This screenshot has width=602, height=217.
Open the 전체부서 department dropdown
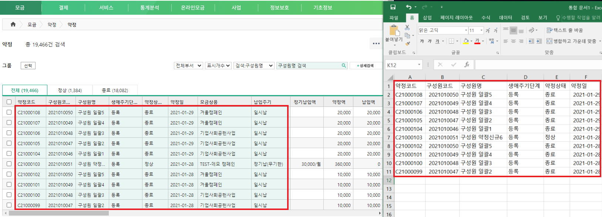(x=188, y=66)
